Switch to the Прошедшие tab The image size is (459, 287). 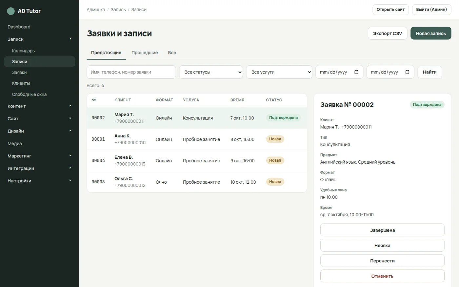[x=145, y=53]
